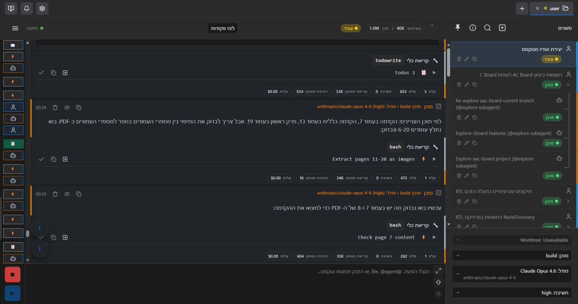Stop the running agent with red button
578x304 pixels.
coord(13,275)
